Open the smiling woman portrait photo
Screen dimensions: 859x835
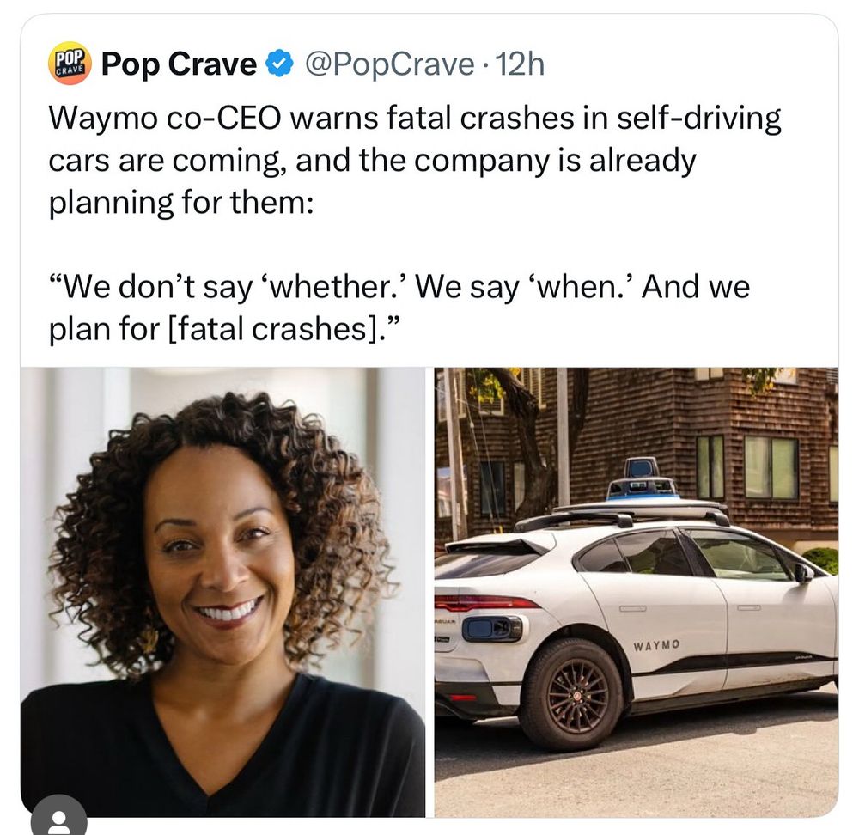click(222, 592)
